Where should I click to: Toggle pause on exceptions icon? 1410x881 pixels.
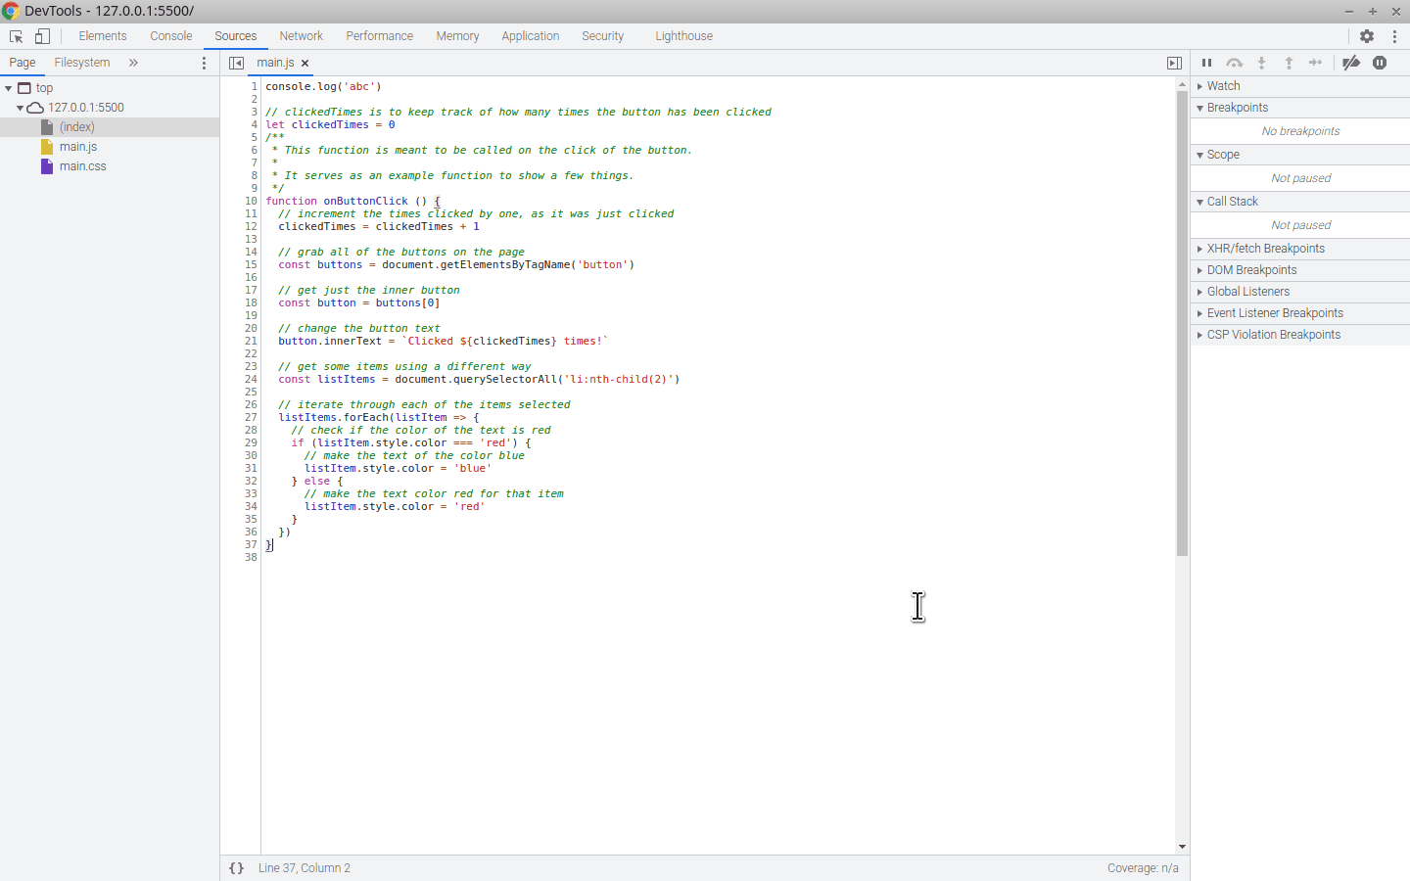pyautogui.click(x=1380, y=63)
